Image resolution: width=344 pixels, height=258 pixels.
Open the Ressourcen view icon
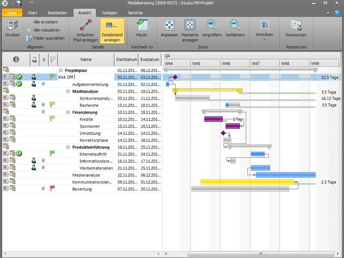point(296,25)
